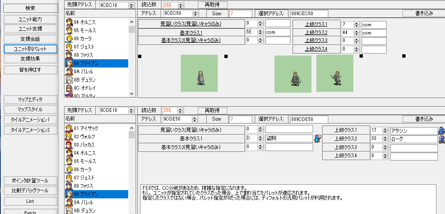Image resolution: width=445 pixels, height=214 pixels.
Task: Follow the underlined 基本クラス1 link
Action: (191, 33)
